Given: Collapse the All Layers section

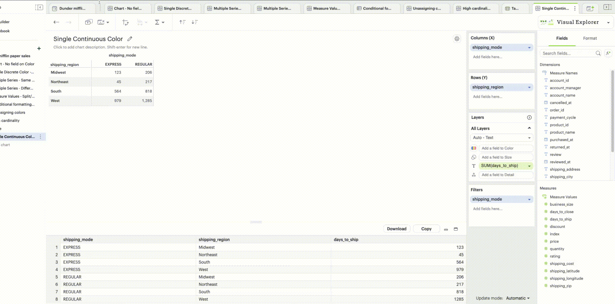Looking at the screenshot, I should tap(529, 128).
